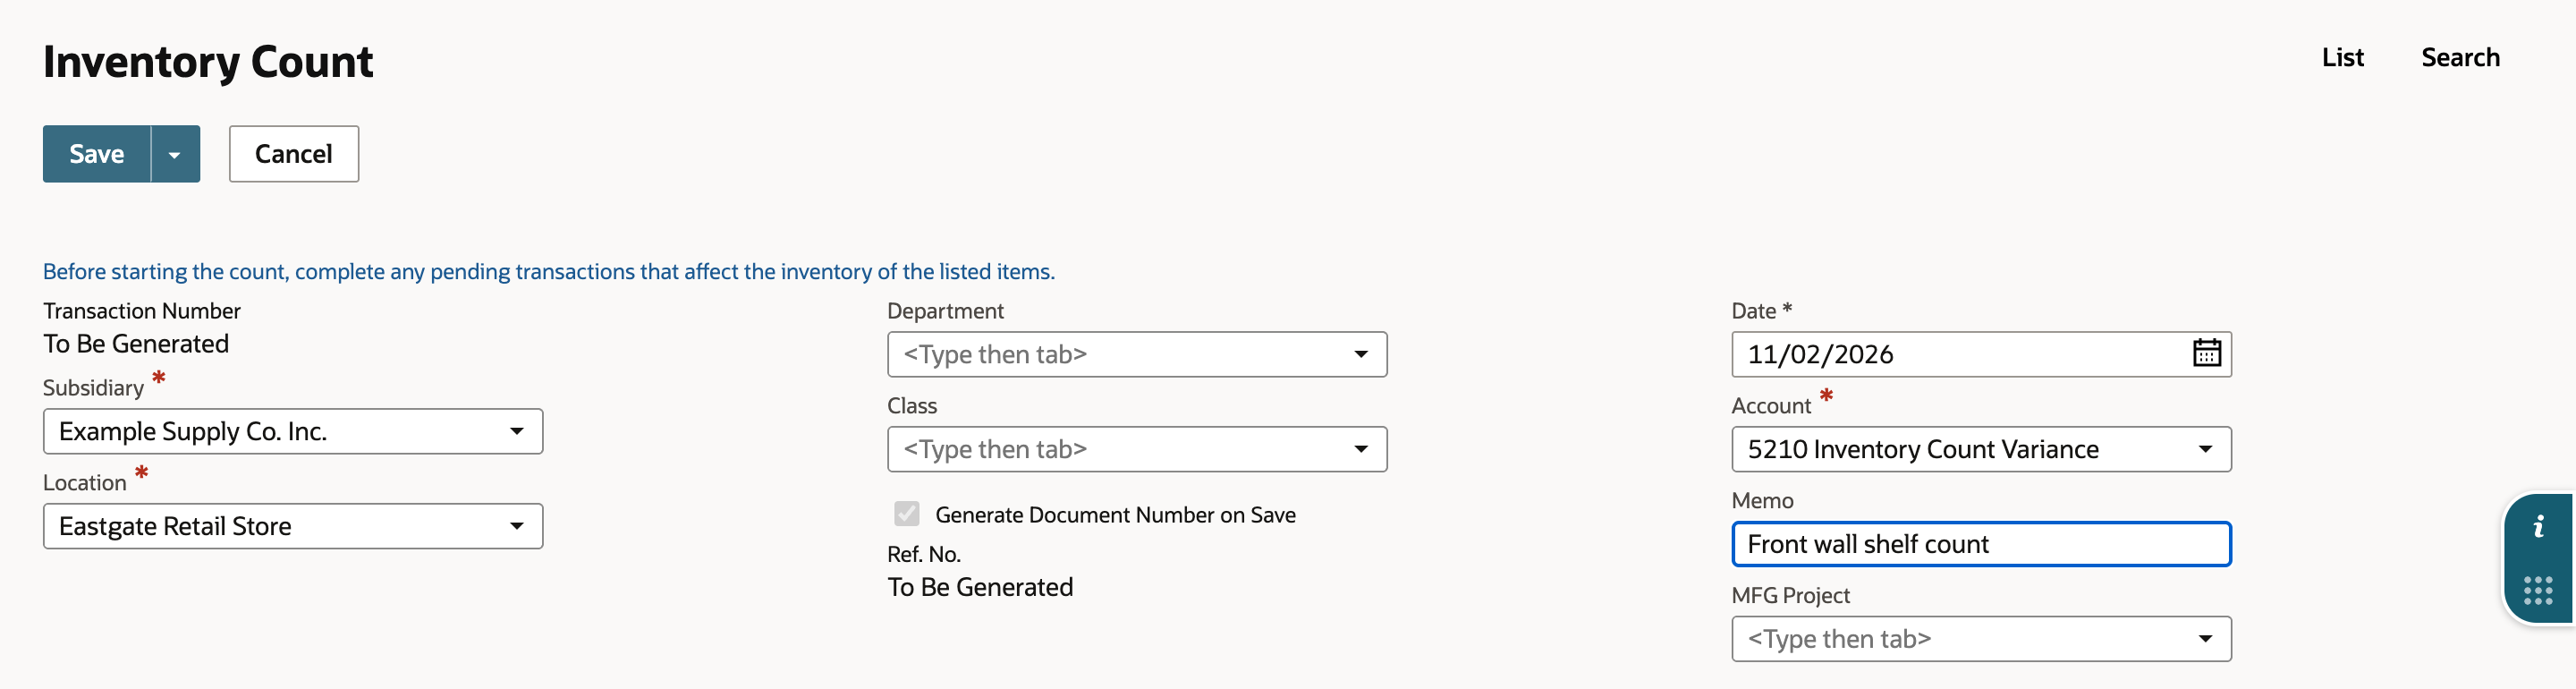Screen dimensions: 2576x689
Task: Open the Date calendar picker icon
Action: pos(2206,354)
